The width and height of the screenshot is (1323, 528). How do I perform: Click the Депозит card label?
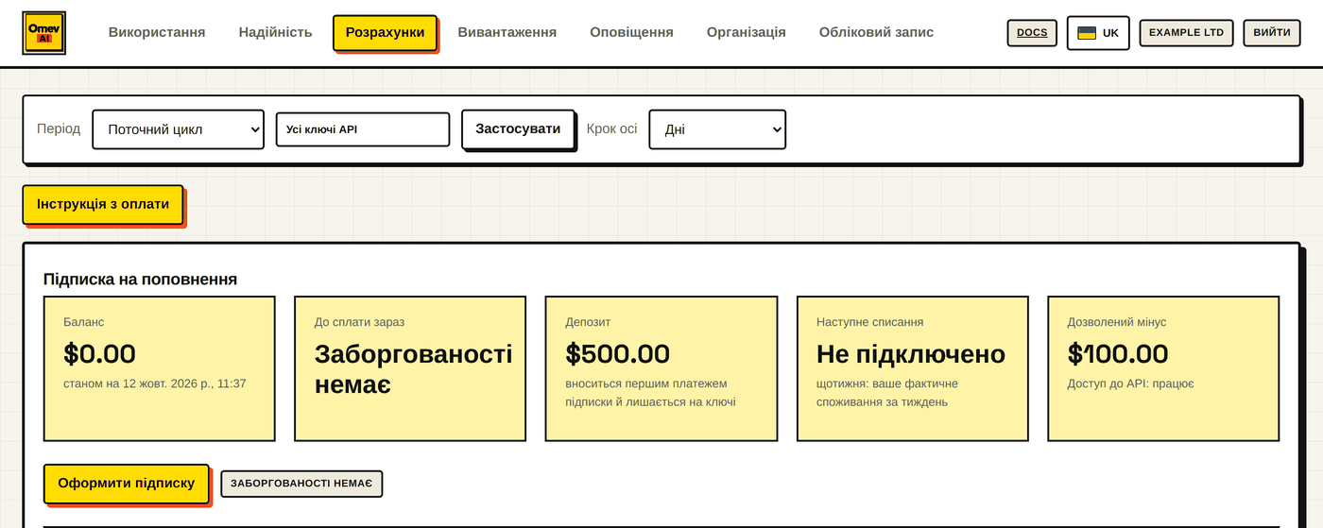(x=590, y=322)
